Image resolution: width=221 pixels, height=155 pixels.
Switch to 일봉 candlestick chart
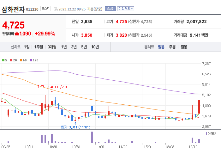click(x=161, y=47)
